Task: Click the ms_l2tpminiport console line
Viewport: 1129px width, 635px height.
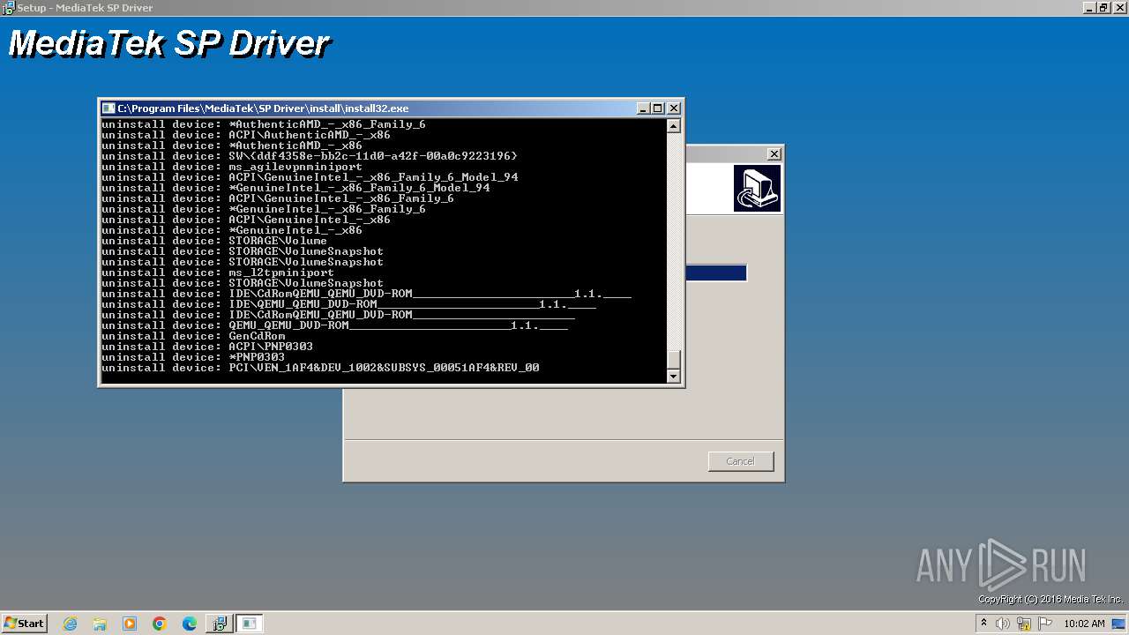Action: coord(218,273)
